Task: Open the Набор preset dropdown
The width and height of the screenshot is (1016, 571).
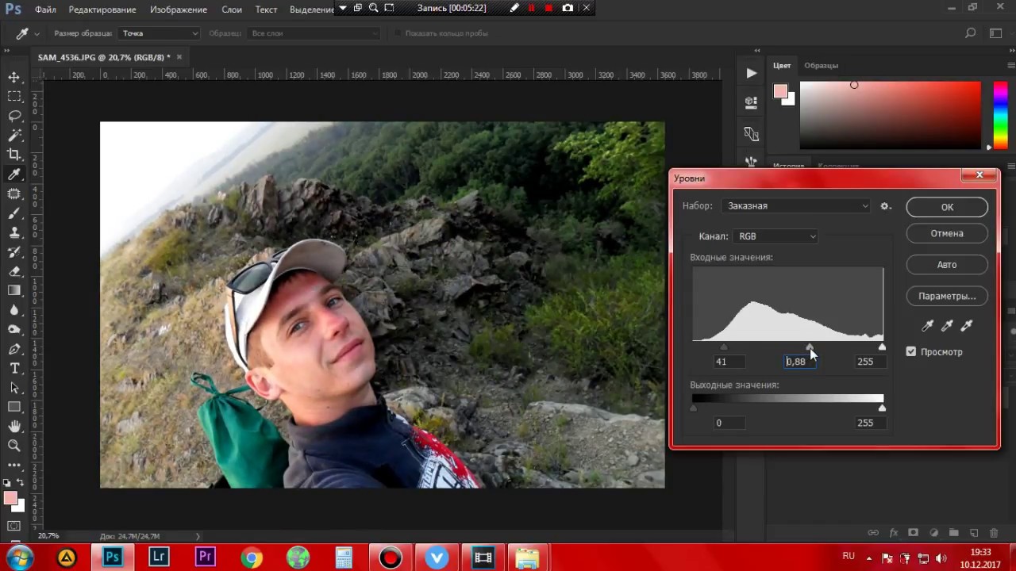Action: click(x=796, y=206)
